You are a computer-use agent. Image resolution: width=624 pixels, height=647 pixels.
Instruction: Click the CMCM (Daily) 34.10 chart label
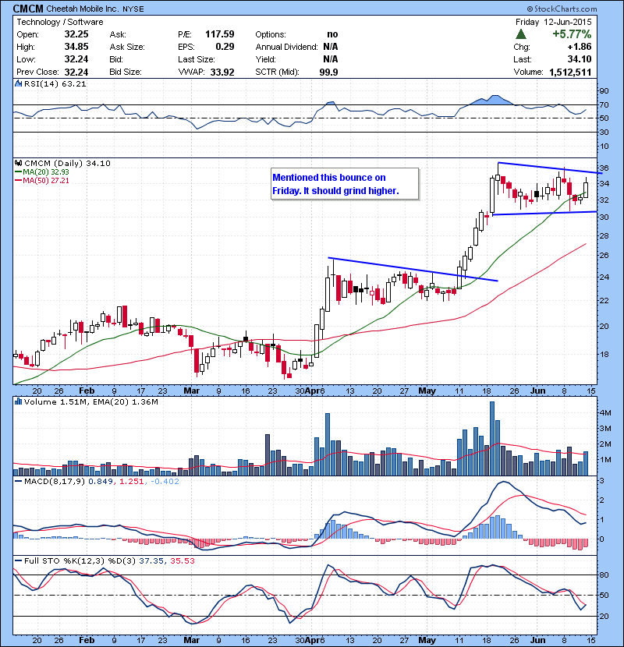[x=67, y=164]
